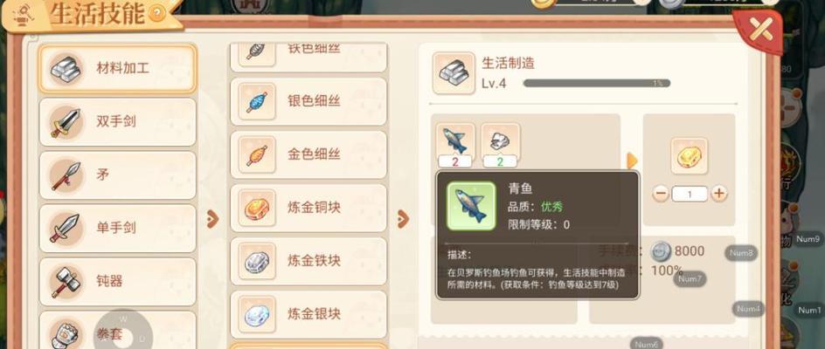Select 炼金铜块 recipe icon
825x349 pixels.
257,208
